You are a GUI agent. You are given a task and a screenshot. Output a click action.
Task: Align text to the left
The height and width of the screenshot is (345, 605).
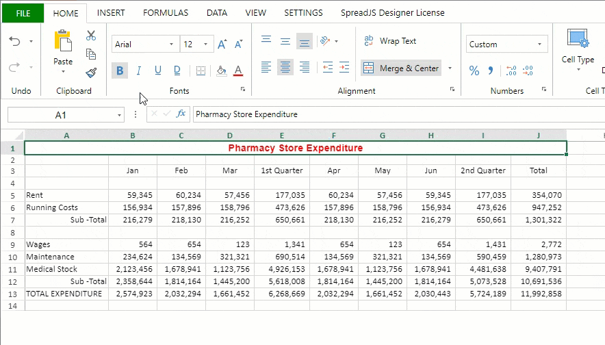(x=266, y=68)
